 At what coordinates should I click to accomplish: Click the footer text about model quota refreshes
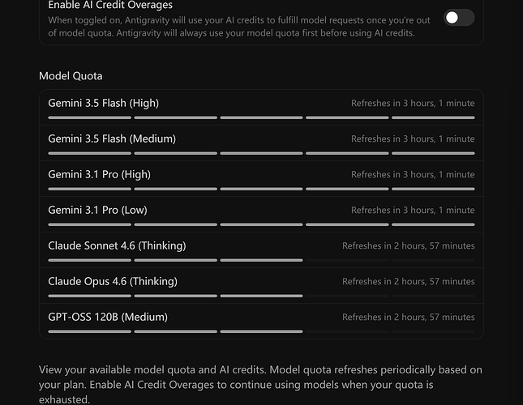(260, 385)
